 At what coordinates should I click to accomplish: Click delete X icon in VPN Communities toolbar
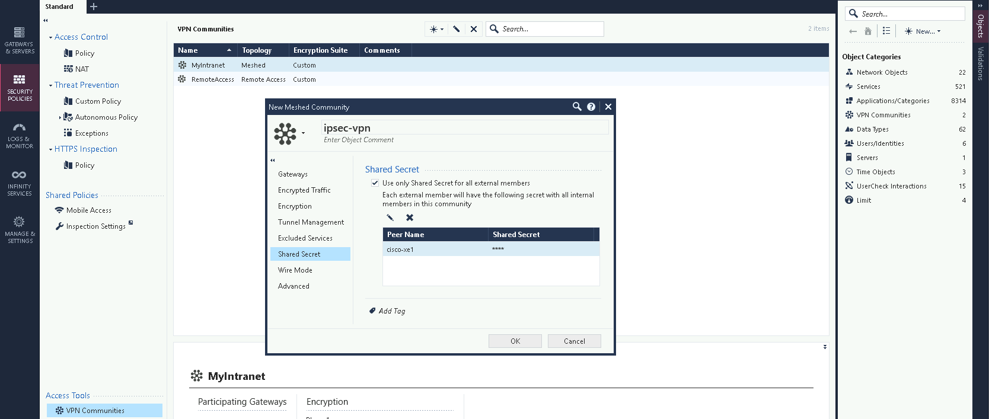pos(474,29)
